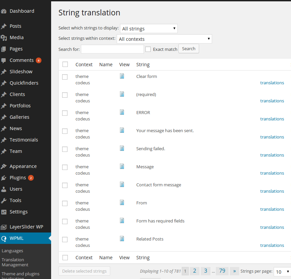Click the LayerSlider WP icon
Image resolution: width=291 pixels, height=279 pixels.
(x=4, y=227)
